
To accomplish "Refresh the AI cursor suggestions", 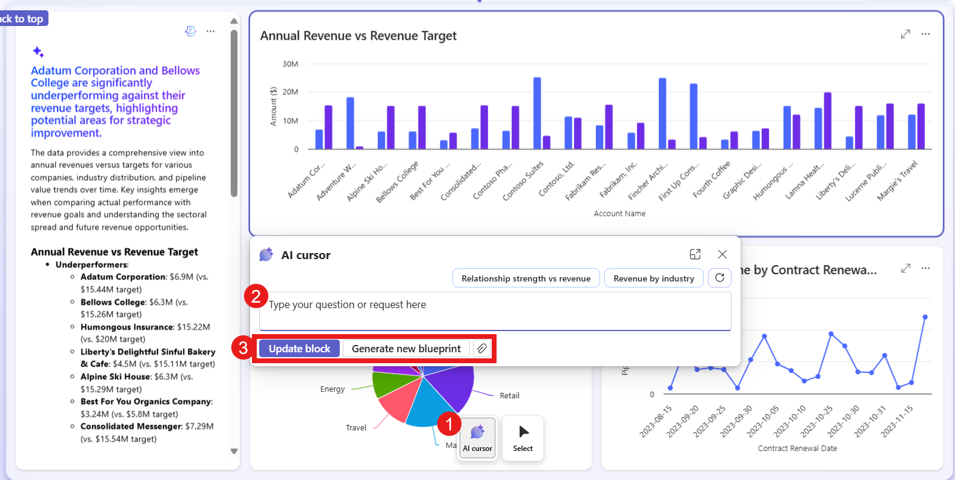I will (x=719, y=278).
